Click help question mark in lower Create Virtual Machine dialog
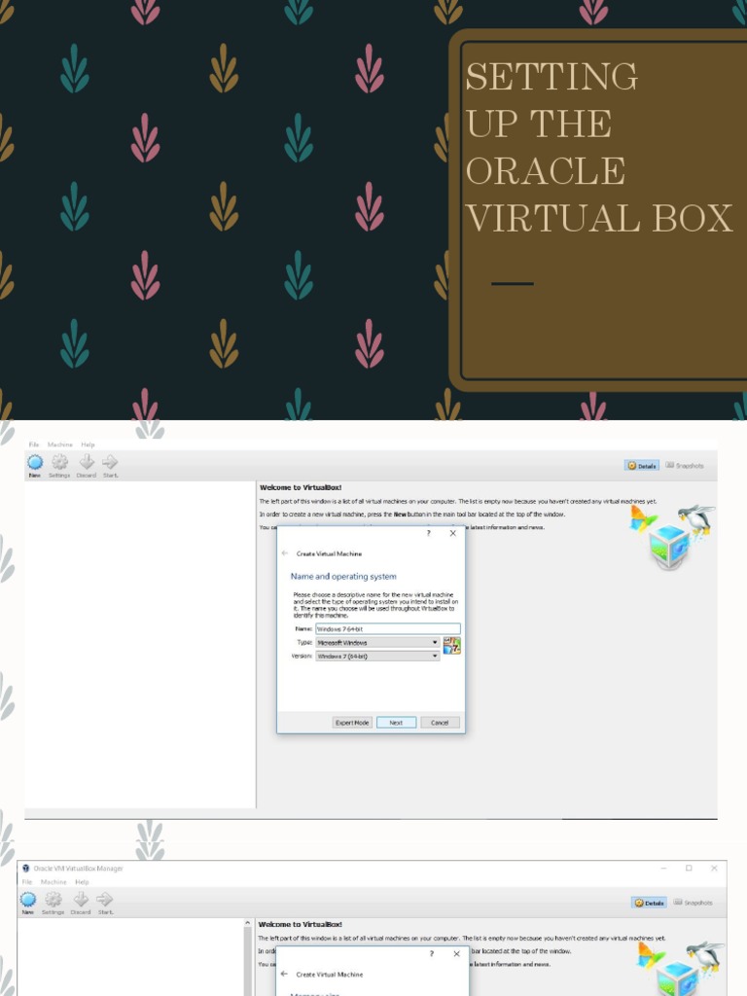 [432, 953]
